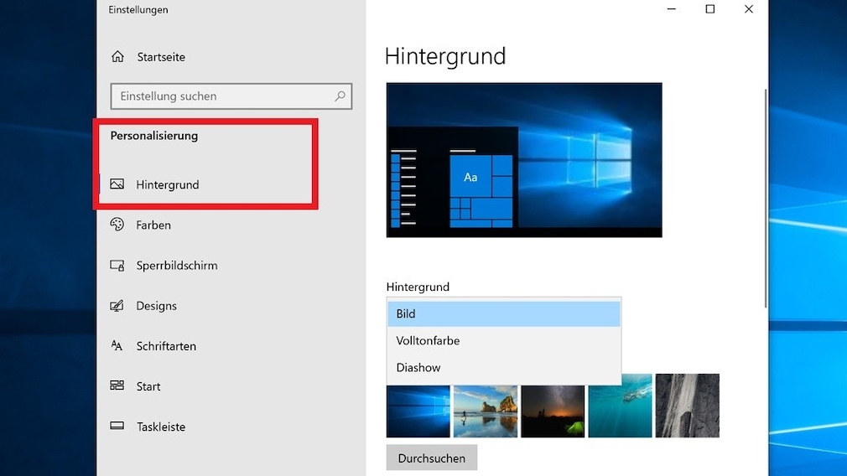Screen dimensions: 847x476
Task: Open the Farben settings page
Action: (153, 225)
